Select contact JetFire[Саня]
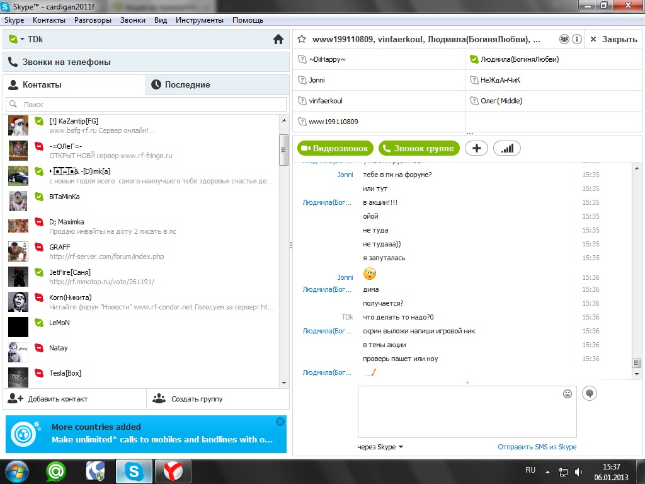The height and width of the screenshot is (484, 645). (142, 277)
